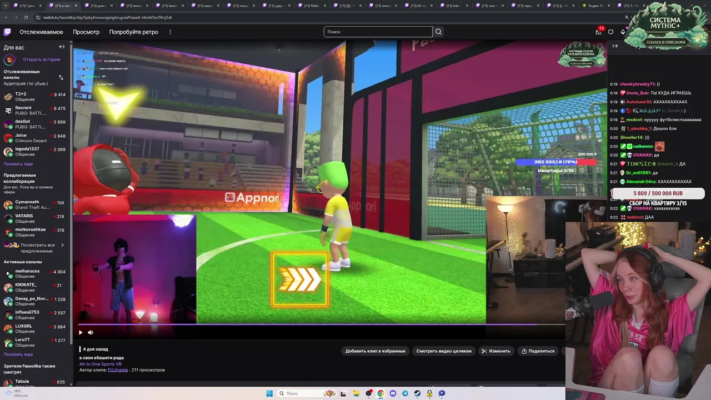Open the yellow padlock app in taskbar
The image size is (711, 400).
click(x=429, y=393)
